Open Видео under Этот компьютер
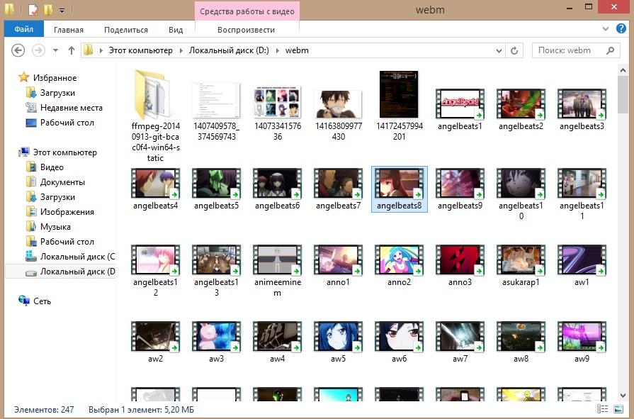 coord(52,167)
